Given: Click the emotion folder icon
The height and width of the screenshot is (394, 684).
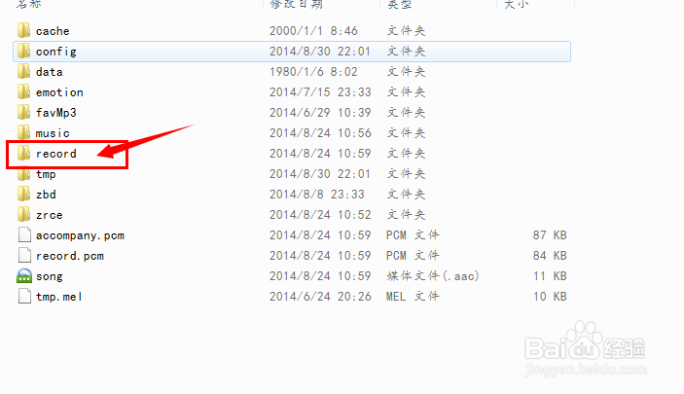Looking at the screenshot, I should 24,92.
